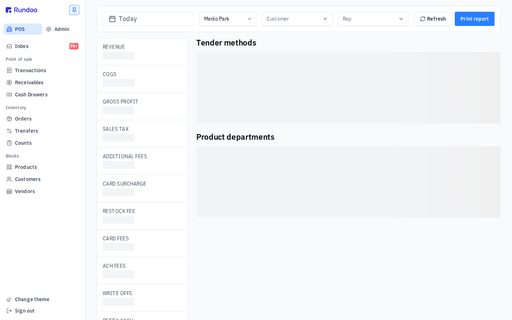Click the Counts clipboard icon

pyautogui.click(x=9, y=143)
